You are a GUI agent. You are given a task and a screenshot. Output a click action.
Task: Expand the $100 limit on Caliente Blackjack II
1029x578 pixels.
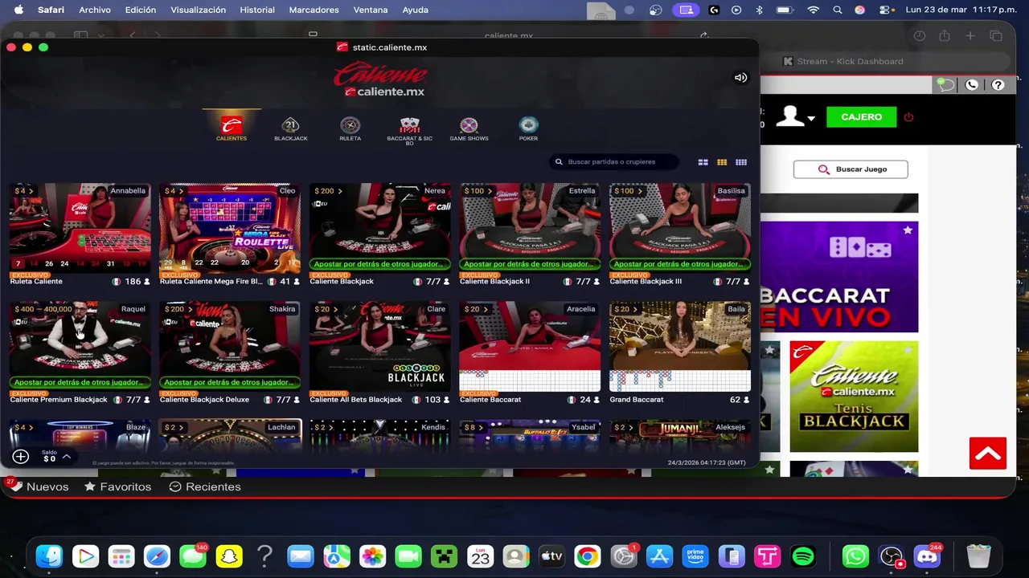click(479, 191)
